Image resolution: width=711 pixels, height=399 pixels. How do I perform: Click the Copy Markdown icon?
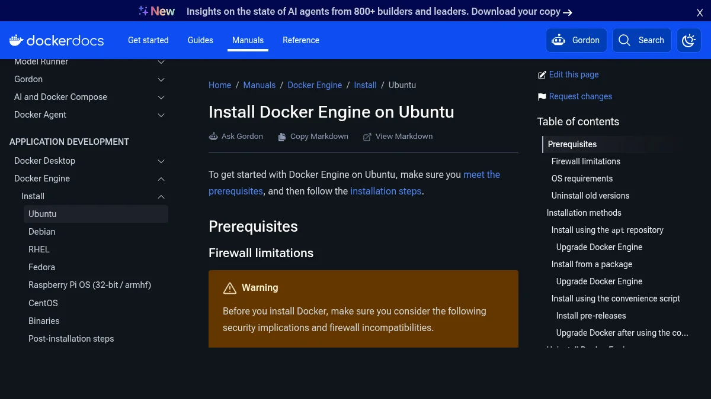coord(283,137)
